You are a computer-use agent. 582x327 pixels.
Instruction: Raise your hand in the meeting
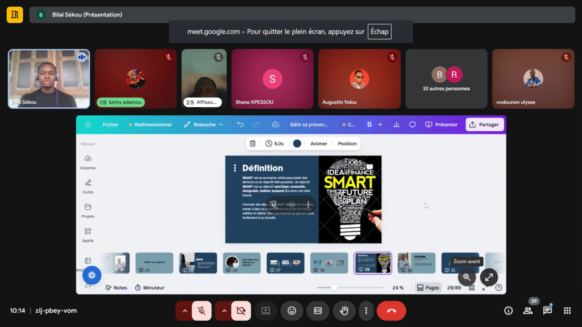(x=344, y=311)
